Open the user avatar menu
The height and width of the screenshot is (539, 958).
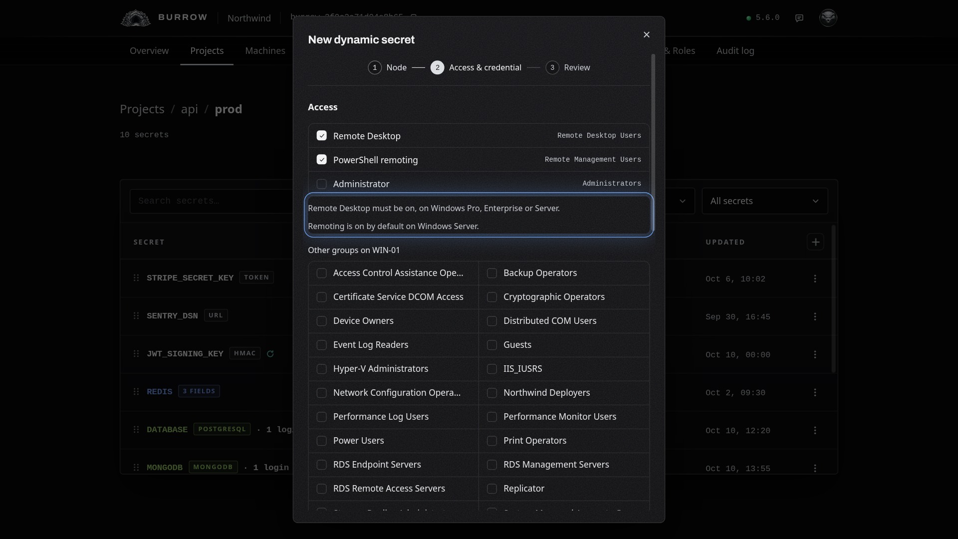(828, 17)
